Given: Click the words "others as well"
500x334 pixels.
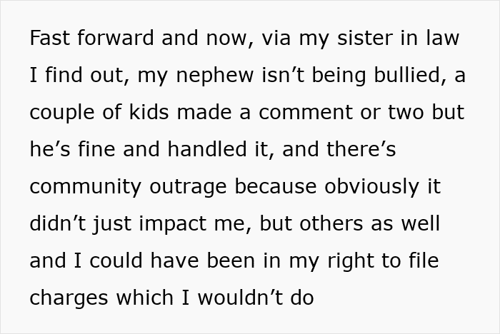Looking at the screenshot, I should click(369, 223).
